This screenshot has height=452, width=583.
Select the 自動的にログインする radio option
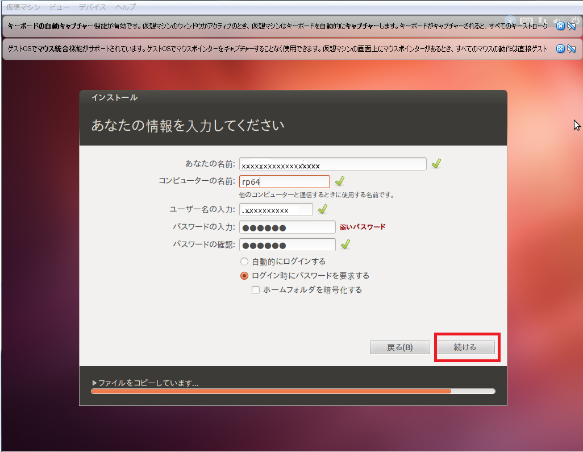[244, 262]
